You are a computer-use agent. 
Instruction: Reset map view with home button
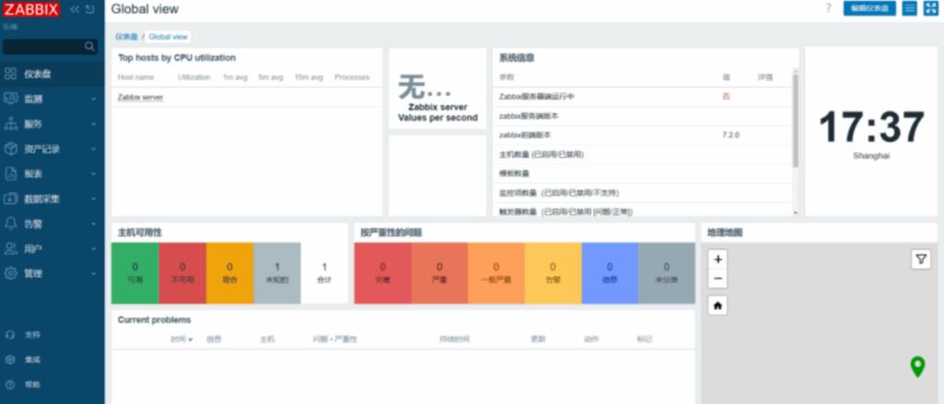pyautogui.click(x=717, y=306)
